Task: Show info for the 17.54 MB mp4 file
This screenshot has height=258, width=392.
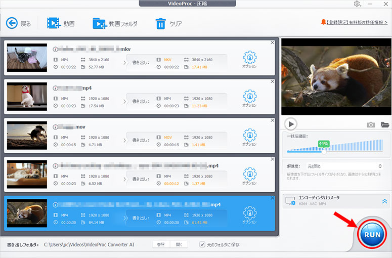Action: click(x=55, y=88)
